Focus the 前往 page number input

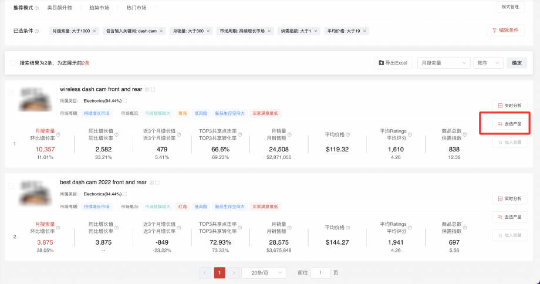(x=320, y=273)
